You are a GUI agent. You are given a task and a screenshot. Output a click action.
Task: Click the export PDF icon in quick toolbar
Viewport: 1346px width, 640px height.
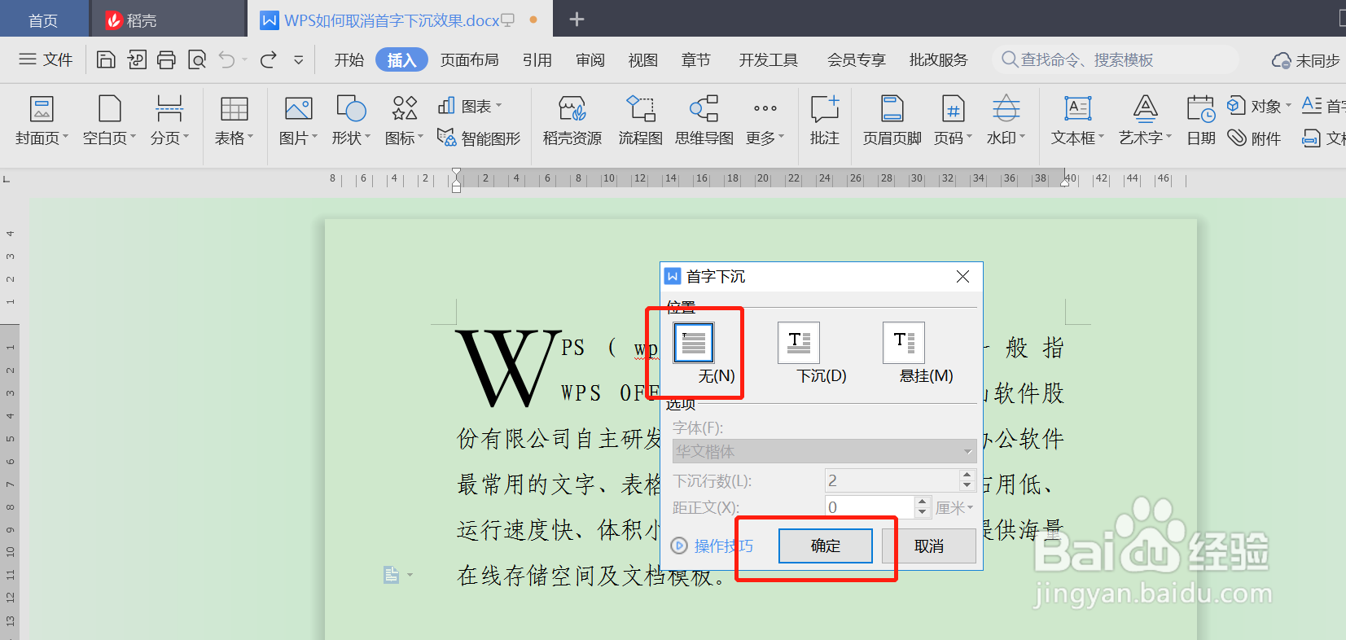(x=137, y=59)
